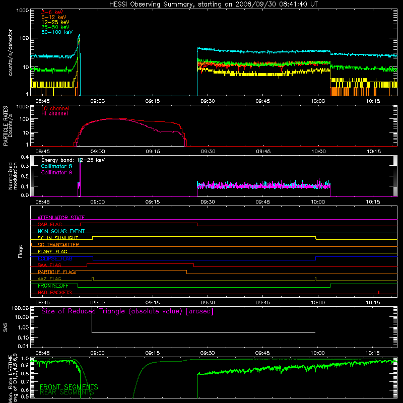Click the SAS axis title
This screenshot has height=403, width=403.
(x=5, y=327)
